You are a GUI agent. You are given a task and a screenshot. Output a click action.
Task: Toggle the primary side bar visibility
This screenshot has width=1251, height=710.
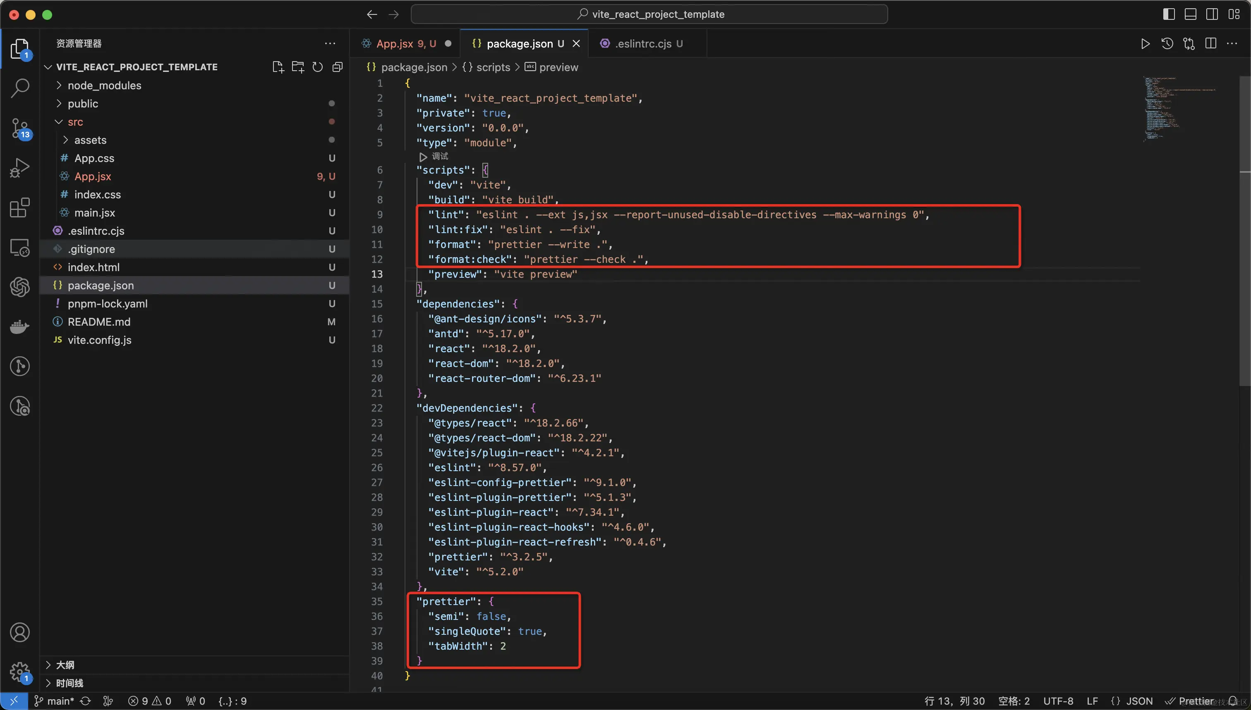point(1169,14)
